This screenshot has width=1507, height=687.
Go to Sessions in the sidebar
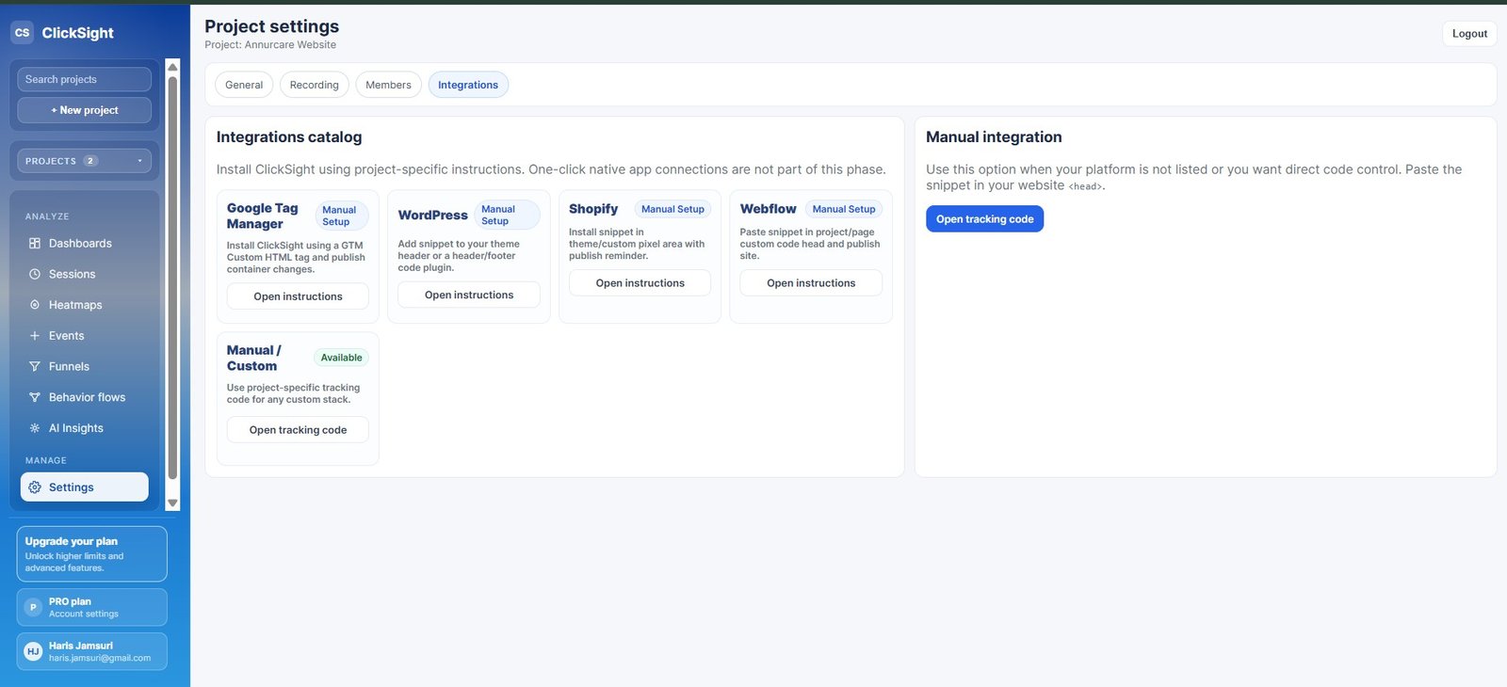pos(84,274)
